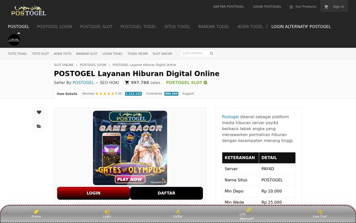Viewport: 356px width, 223px height.
Task: Click the Gates of Olympus banner image
Action: pos(130,148)
